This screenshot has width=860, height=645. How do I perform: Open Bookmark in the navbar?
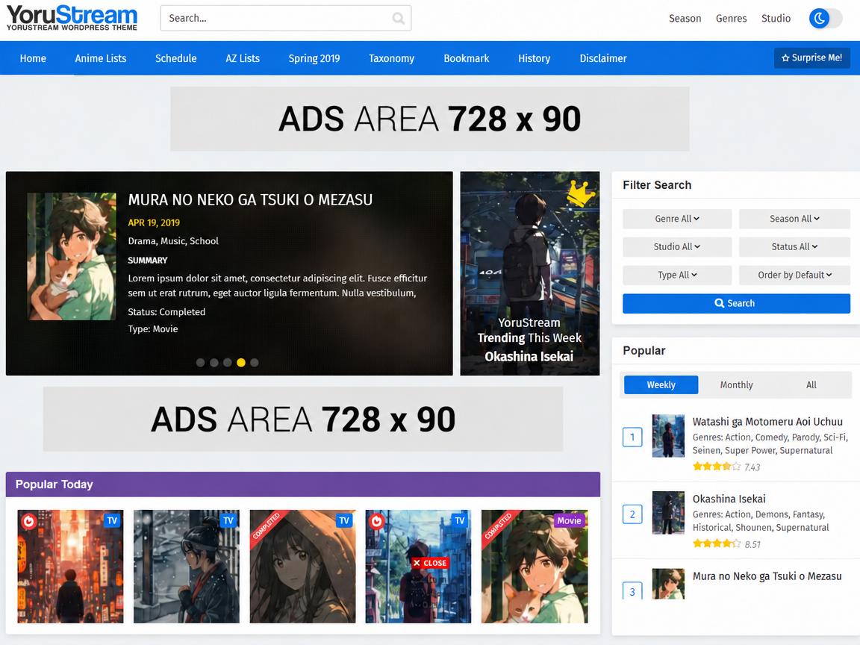(x=466, y=58)
